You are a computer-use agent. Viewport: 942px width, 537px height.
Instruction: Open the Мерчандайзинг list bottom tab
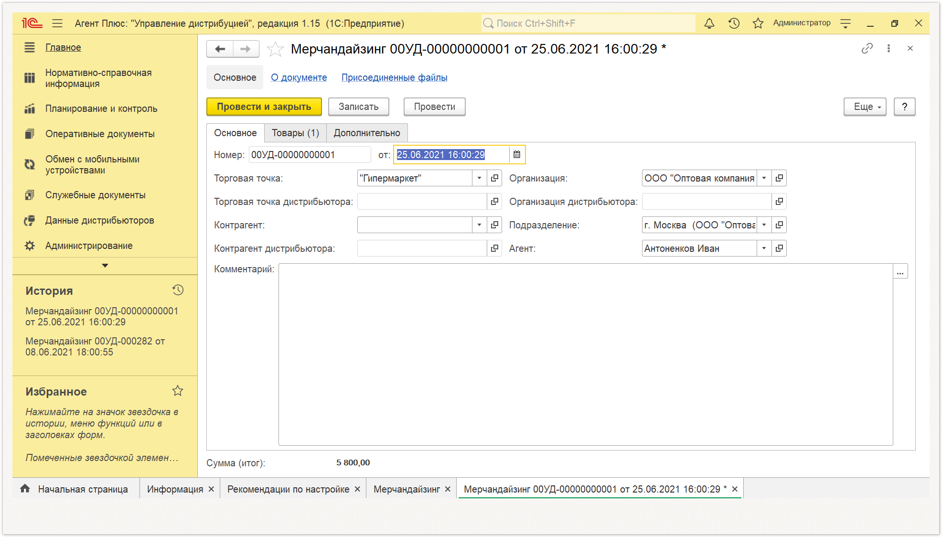click(407, 489)
